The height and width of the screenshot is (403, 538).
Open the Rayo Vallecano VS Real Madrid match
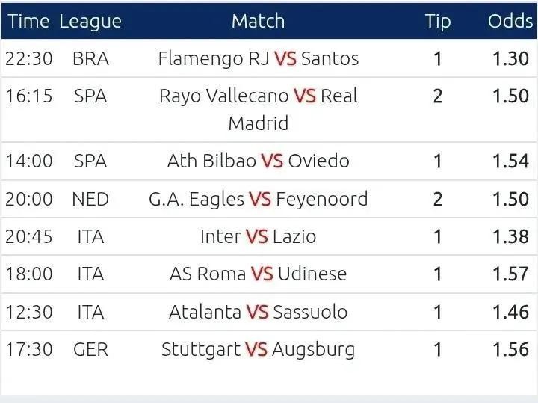click(x=258, y=109)
